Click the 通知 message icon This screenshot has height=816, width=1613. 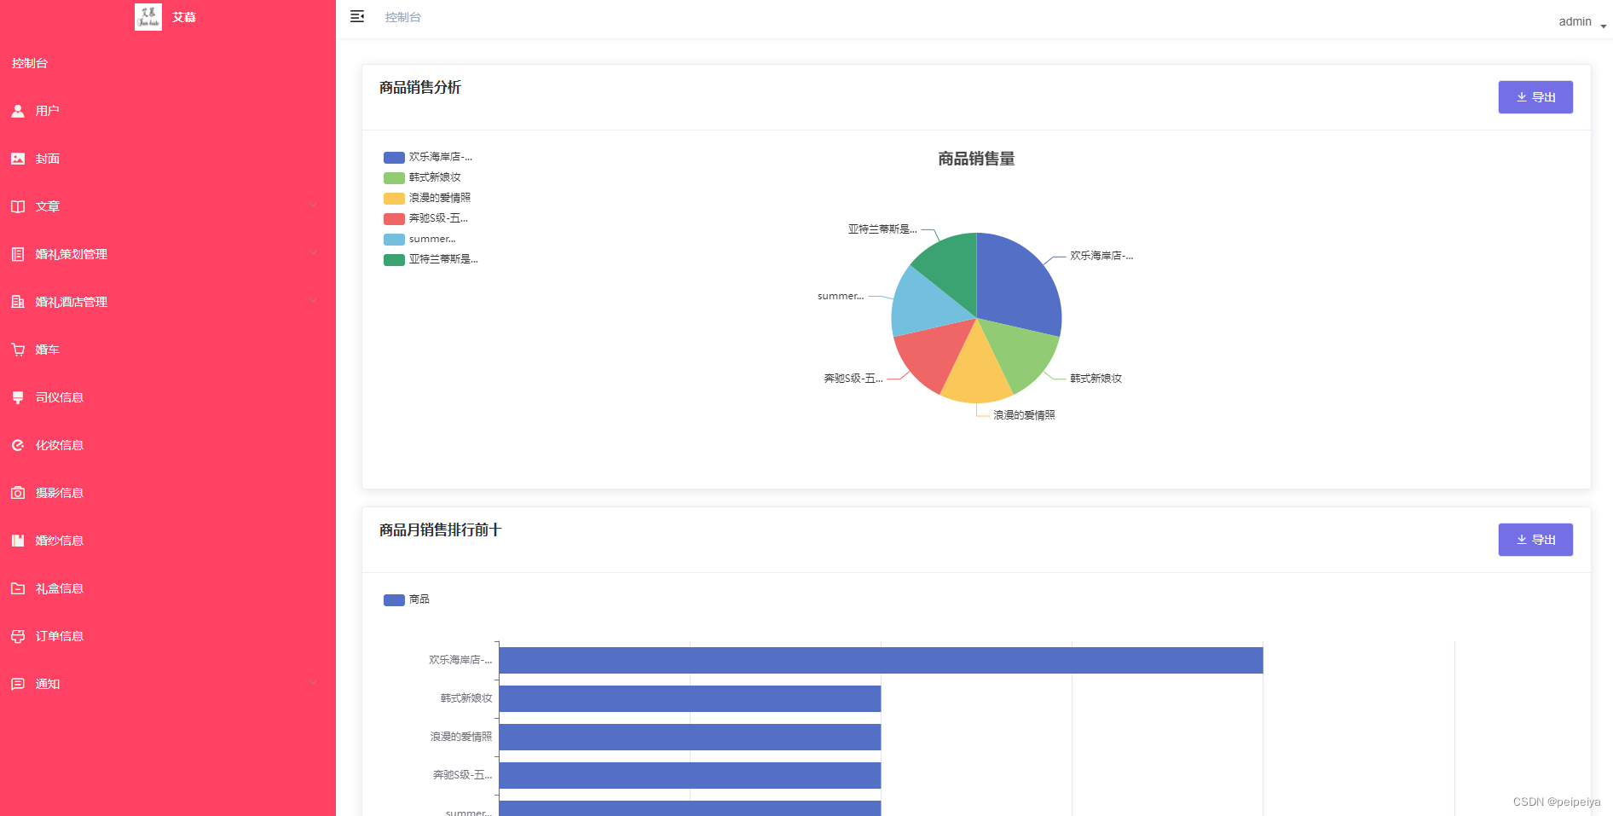(18, 684)
